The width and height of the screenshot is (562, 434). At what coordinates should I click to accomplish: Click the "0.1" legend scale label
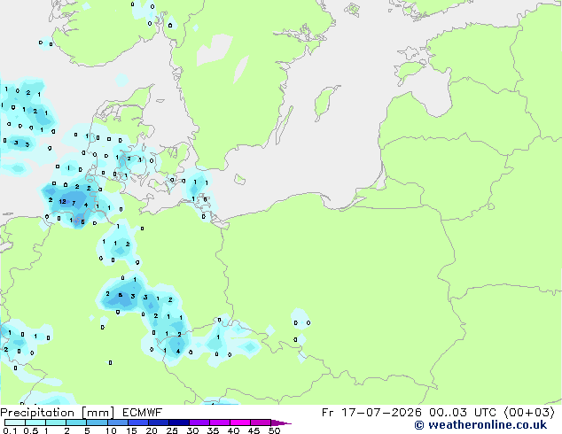(x=10, y=430)
